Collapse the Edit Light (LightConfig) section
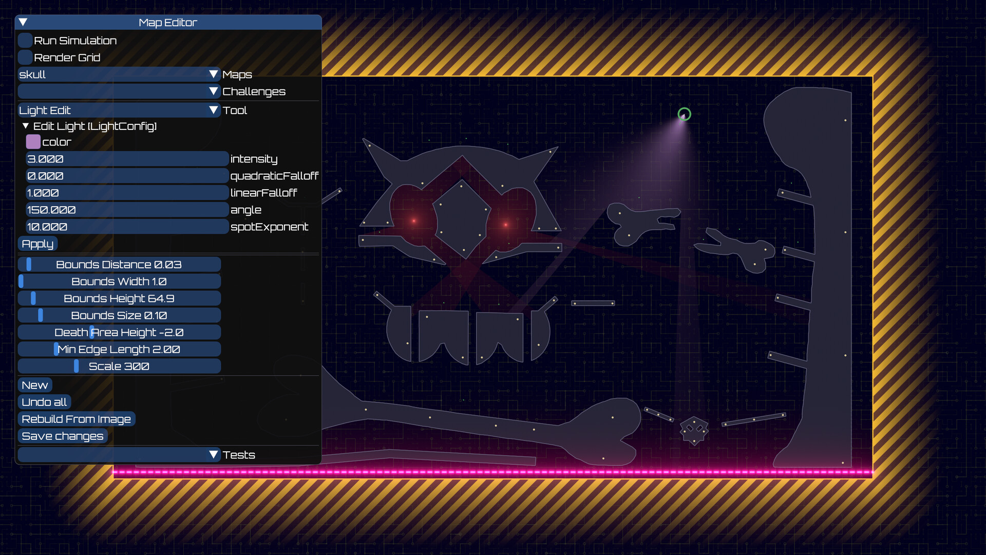The height and width of the screenshot is (555, 986). pyautogui.click(x=26, y=126)
